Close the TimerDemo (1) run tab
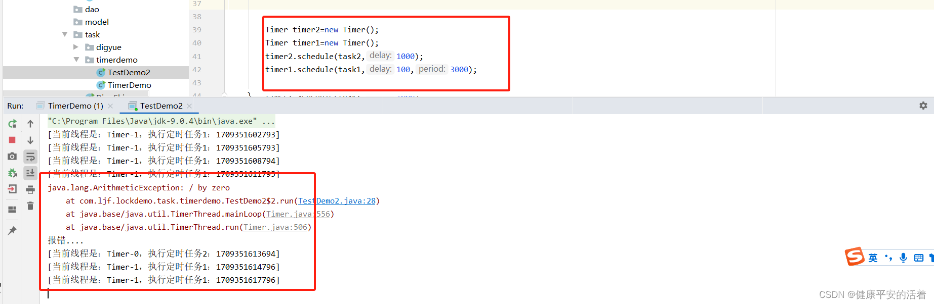934x304 pixels. (110, 106)
